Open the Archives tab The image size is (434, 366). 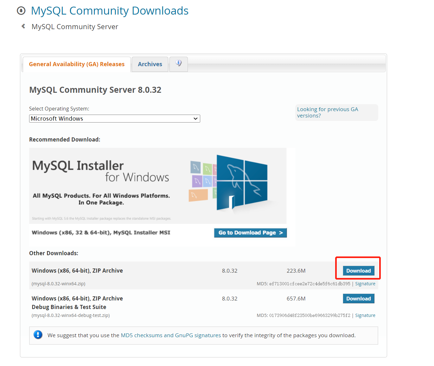pos(150,64)
